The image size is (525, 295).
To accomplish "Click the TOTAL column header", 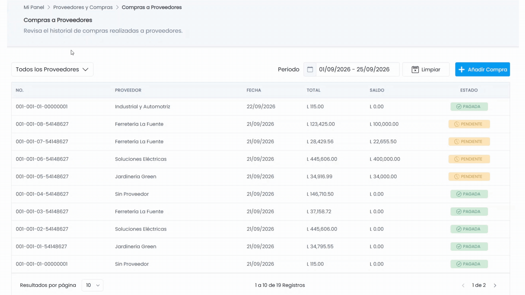I will click(x=313, y=90).
